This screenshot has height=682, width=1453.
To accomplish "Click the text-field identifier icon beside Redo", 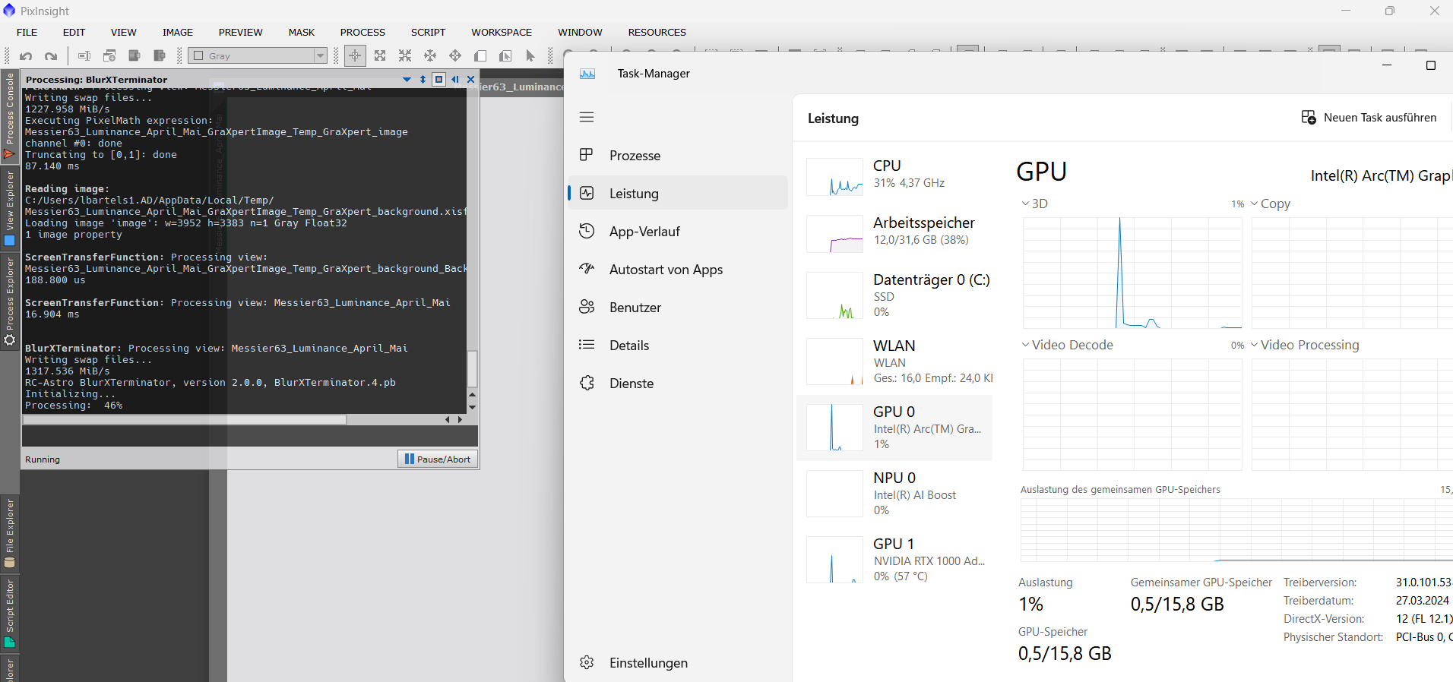I will click(x=84, y=55).
